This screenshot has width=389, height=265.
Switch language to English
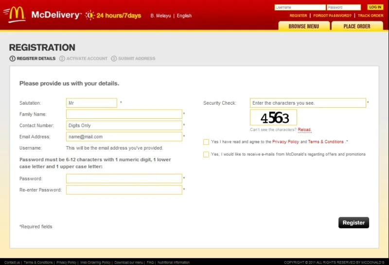tap(184, 16)
